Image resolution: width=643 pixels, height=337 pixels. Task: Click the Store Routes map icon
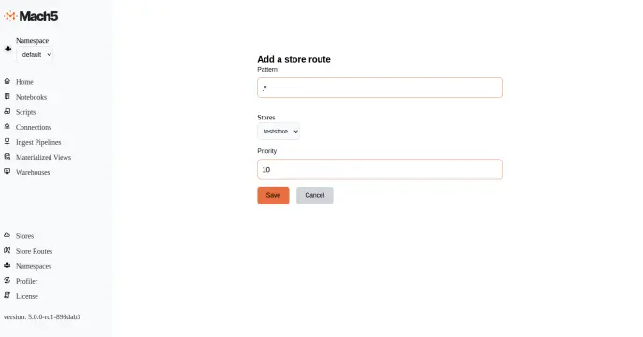7,250
